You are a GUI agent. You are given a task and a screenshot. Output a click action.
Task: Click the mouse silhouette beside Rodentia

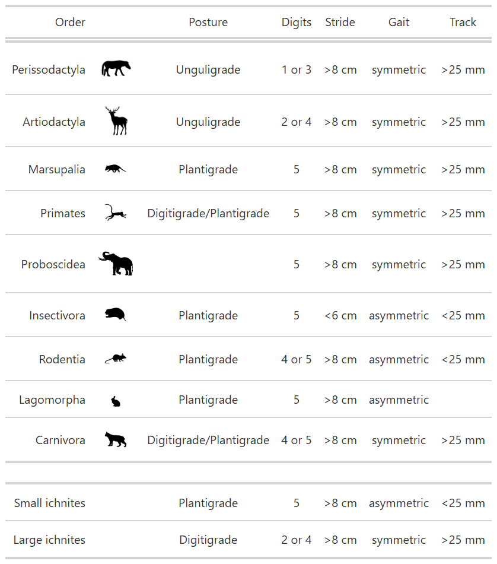coord(115,359)
